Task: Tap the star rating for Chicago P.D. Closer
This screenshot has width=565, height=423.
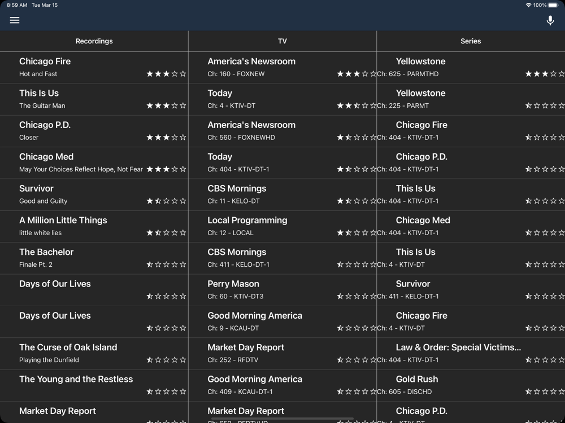Action: (166, 137)
